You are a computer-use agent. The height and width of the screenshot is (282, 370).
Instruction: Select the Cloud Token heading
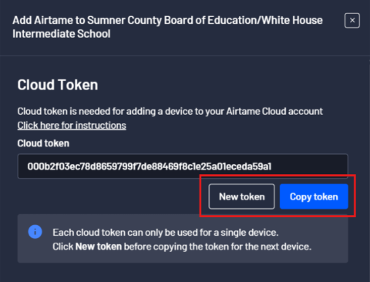coord(58,85)
